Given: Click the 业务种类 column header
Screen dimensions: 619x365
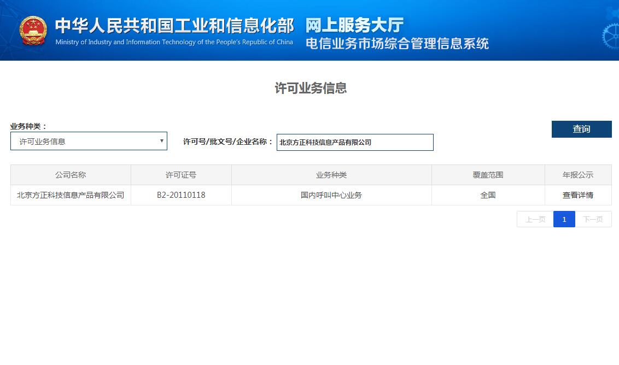Looking at the screenshot, I should [331, 175].
